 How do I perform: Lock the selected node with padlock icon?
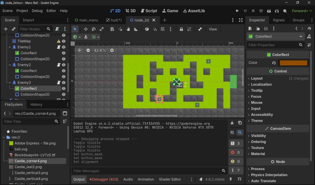181,29
